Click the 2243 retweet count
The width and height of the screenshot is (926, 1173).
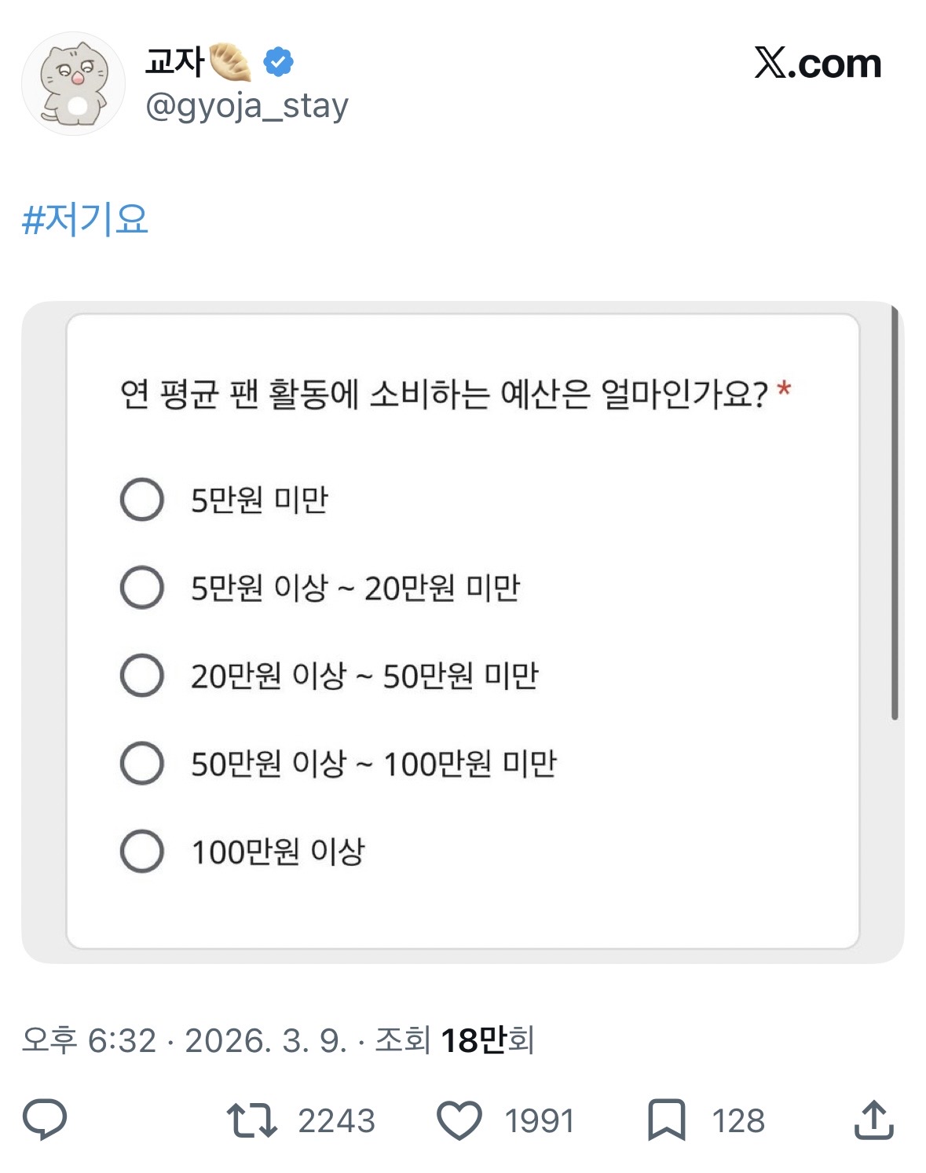click(x=336, y=1120)
